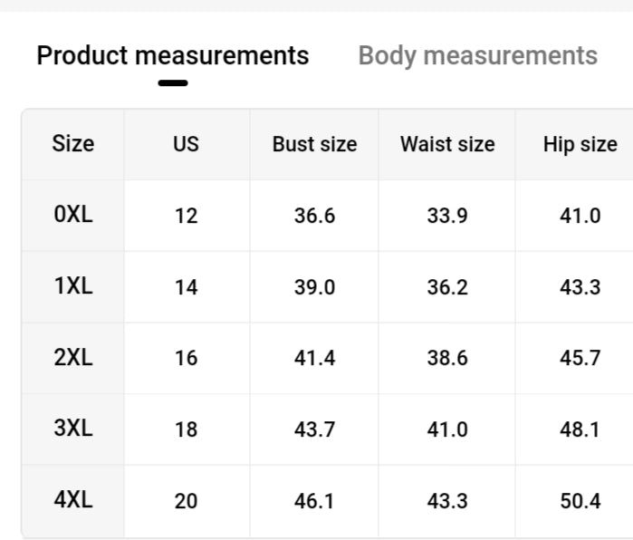Click US size 18 cell
633x540 pixels.
(186, 429)
